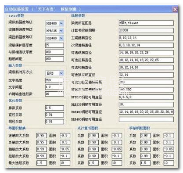Edit first 面积 field in 点计算书面积
Viewport: 183px width, 173px height.
point(117,136)
